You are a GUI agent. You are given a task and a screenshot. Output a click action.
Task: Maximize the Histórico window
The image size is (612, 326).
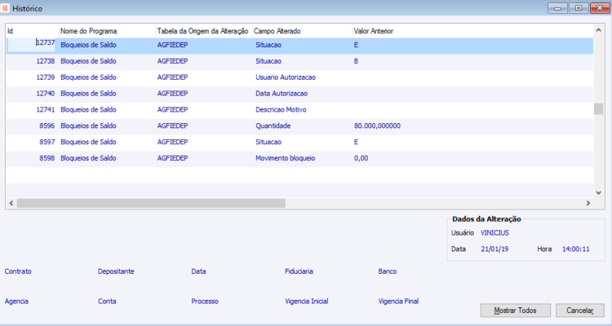coord(579,8)
